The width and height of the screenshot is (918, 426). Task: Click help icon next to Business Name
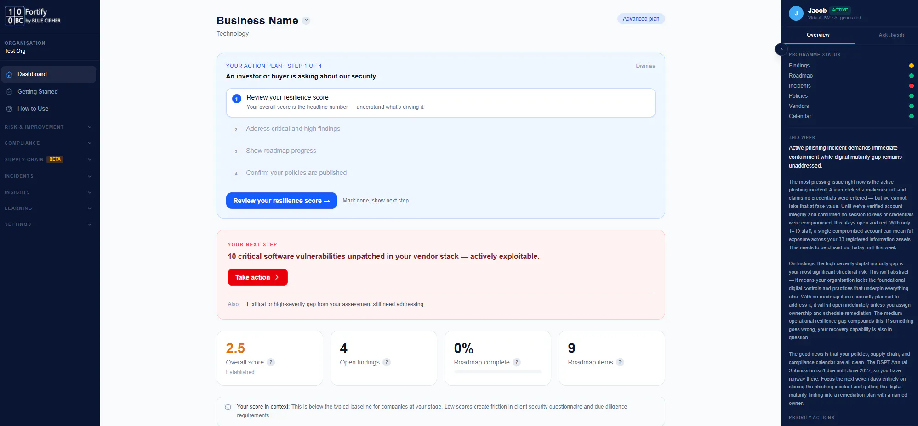(x=307, y=21)
